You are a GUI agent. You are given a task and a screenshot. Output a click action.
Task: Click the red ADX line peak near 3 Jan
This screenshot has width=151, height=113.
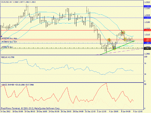(x=106, y=83)
